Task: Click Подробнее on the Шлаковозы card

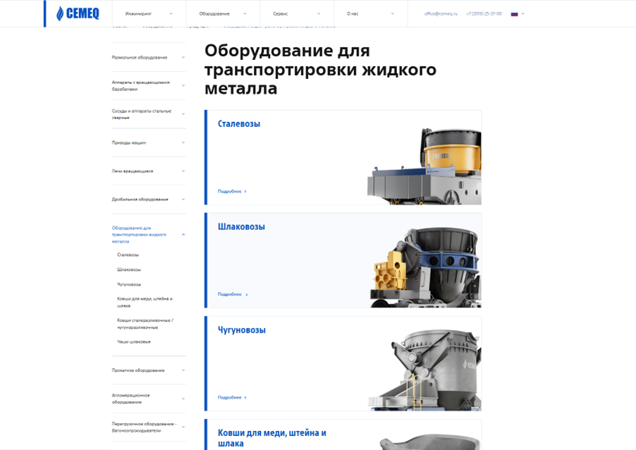Action: pyautogui.click(x=233, y=294)
